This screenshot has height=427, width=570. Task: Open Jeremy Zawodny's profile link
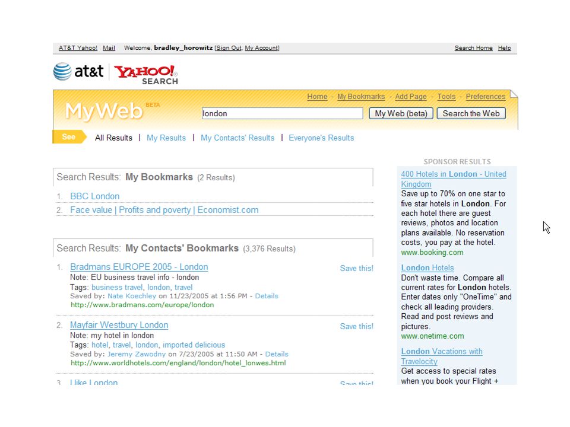137,354
